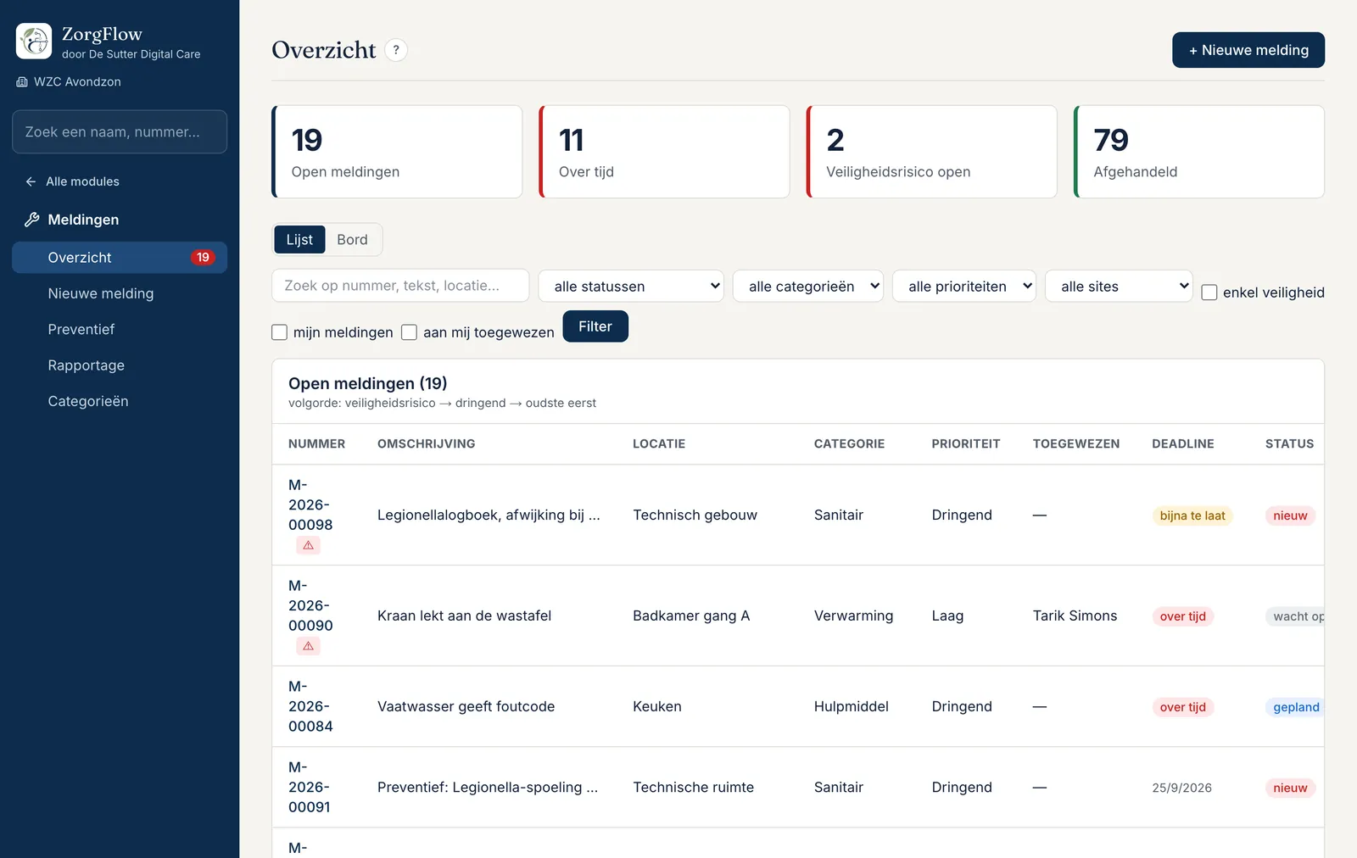This screenshot has width=1357, height=858.
Task: Click the 'gepland' status badge
Action: click(x=1295, y=707)
